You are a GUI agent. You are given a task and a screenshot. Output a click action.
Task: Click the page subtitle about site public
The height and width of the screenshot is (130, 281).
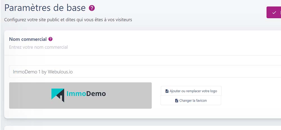tap(68, 20)
